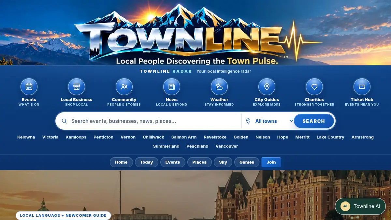
Task: Choose the Penticton town link
Action: [x=103, y=137]
